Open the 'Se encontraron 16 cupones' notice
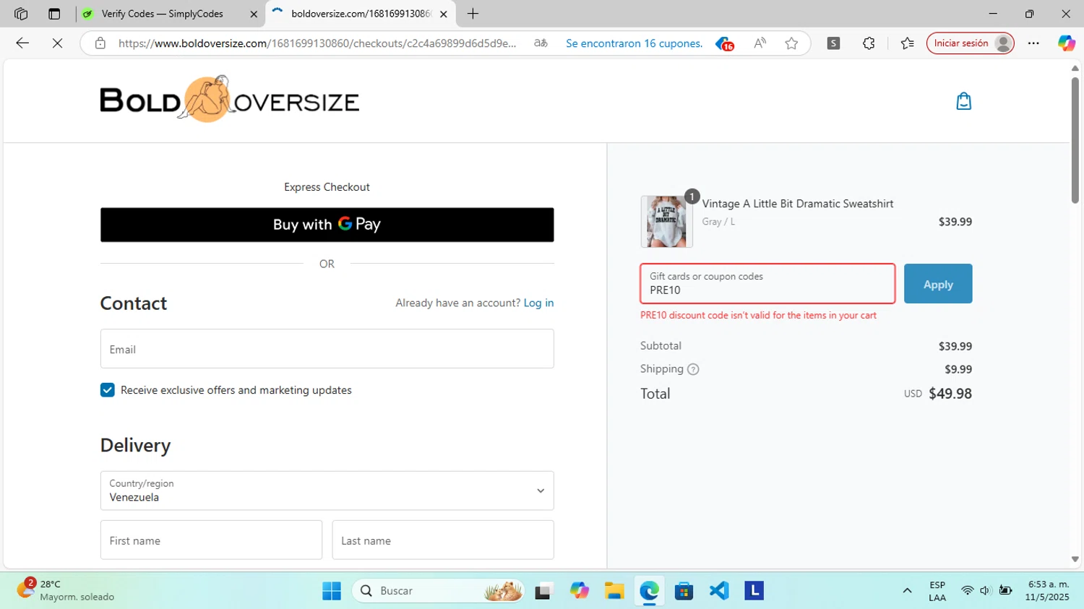This screenshot has width=1084, height=609. click(634, 43)
